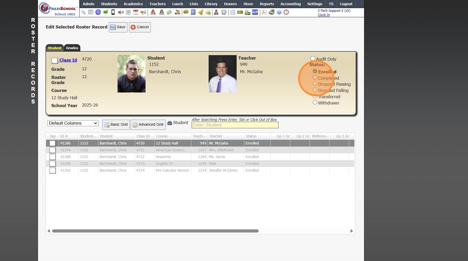This screenshot has height=261, width=468.
Task: Open the Students menu
Action: (x=109, y=4)
